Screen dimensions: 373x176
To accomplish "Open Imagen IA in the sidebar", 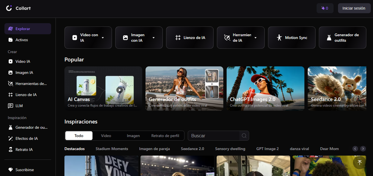I will pyautogui.click(x=28, y=73).
